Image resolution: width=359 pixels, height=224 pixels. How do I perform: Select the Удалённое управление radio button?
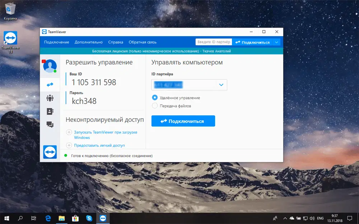point(155,97)
